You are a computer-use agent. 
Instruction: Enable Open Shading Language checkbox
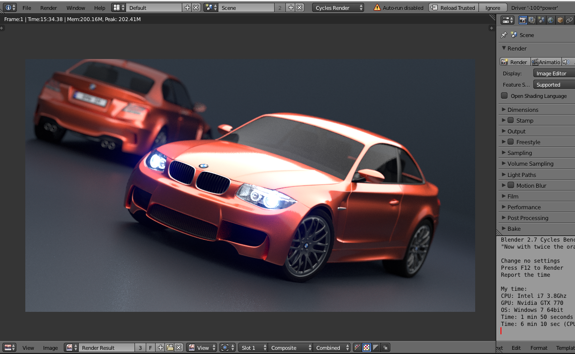tap(504, 96)
